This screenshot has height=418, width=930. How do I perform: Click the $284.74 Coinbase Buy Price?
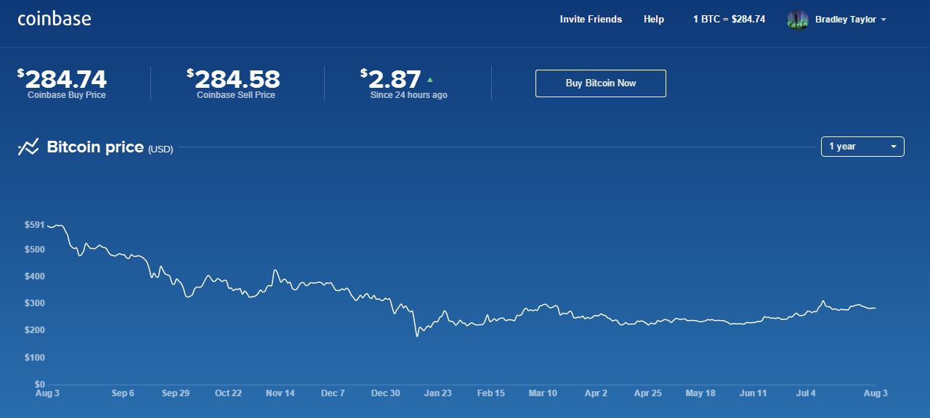click(62, 79)
